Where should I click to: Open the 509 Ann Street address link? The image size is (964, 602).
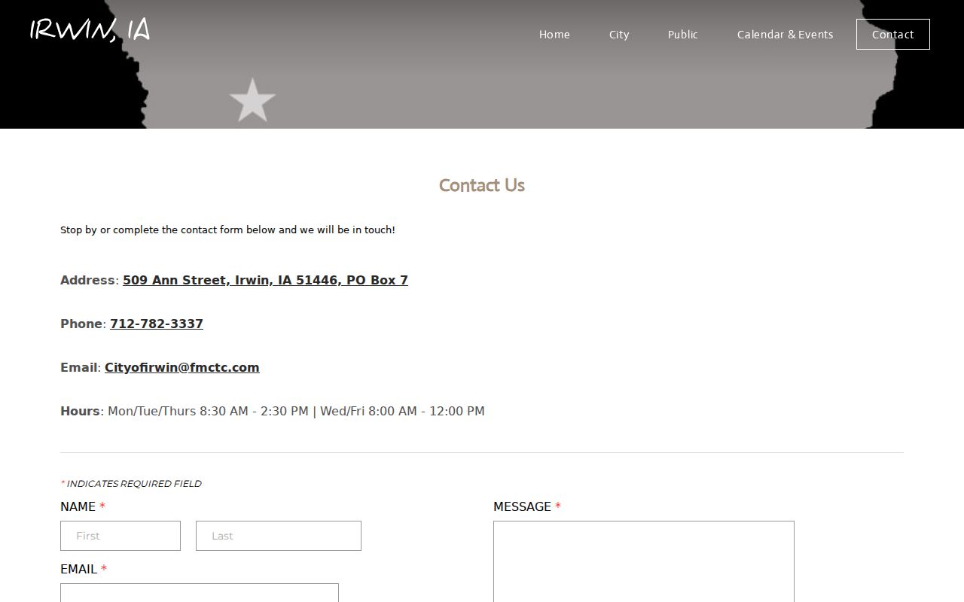pyautogui.click(x=265, y=281)
